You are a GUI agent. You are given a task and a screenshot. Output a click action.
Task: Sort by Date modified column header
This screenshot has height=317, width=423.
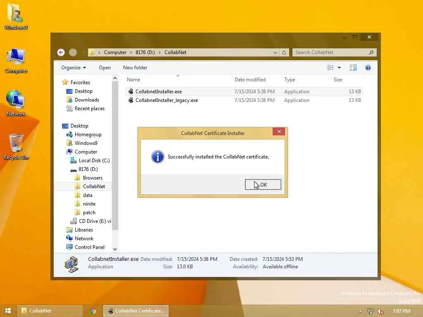[x=250, y=80]
